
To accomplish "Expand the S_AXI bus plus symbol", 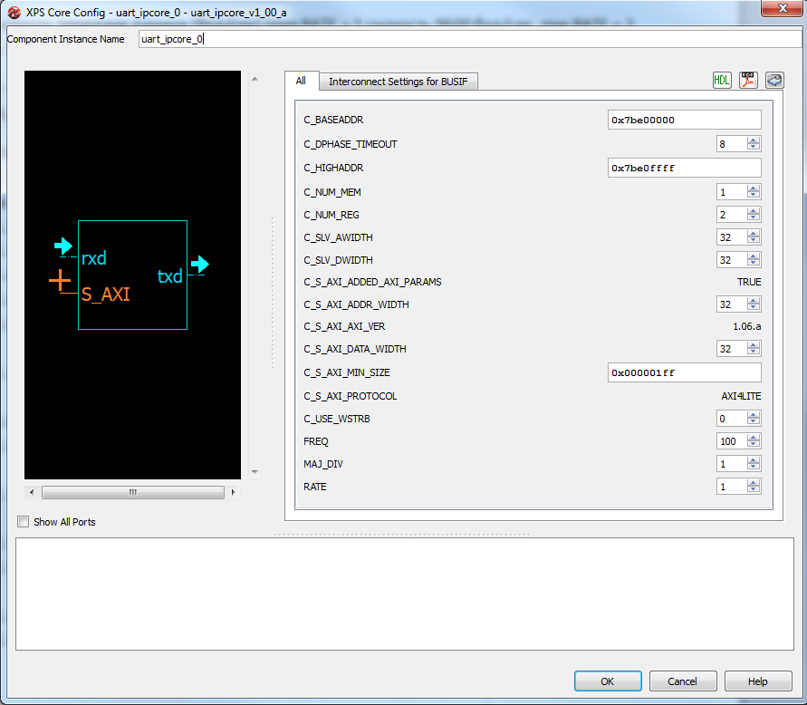I will (x=60, y=281).
